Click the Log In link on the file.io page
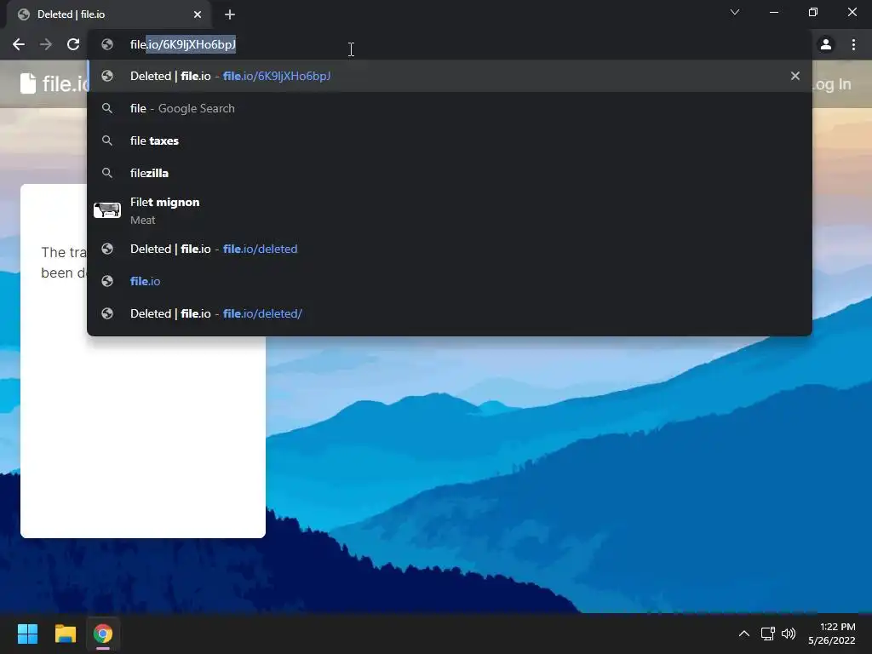The image size is (872, 654). (832, 84)
